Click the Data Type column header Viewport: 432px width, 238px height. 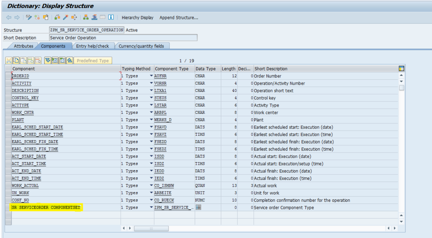(208, 69)
